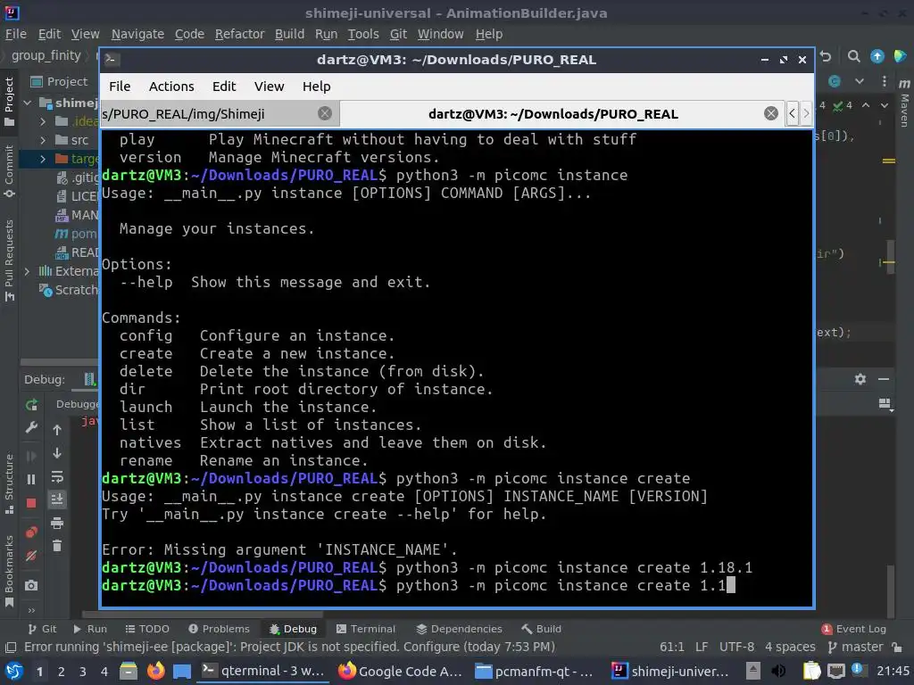Click the up arrow in debug console
This screenshot has height=685, width=914.
point(57,430)
